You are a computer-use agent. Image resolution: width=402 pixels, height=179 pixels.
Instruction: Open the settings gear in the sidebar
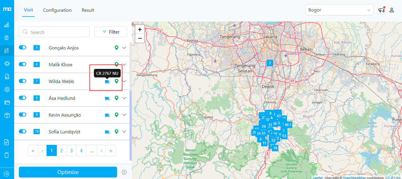click(x=7, y=89)
